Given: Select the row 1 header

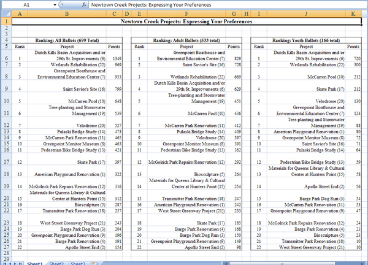Looking at the screenshot, I should click(x=6, y=21).
